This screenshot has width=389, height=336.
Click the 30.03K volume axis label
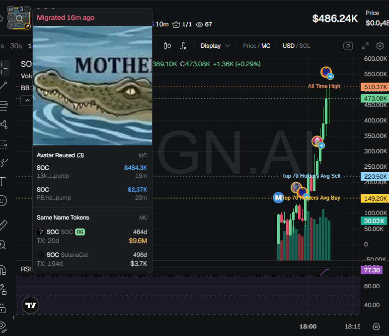pos(374,221)
